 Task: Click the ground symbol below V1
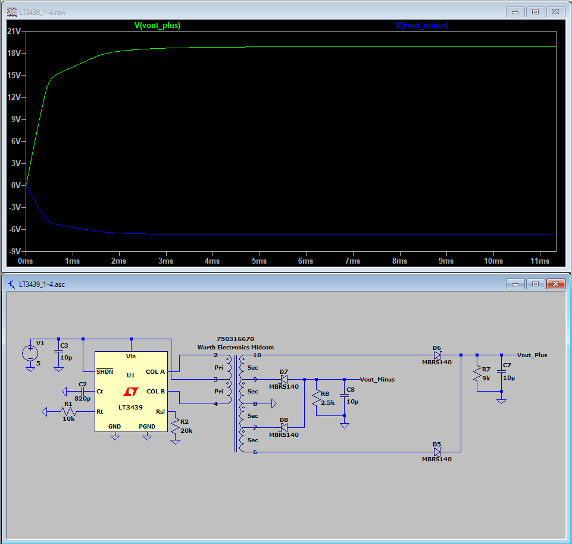pyautogui.click(x=30, y=369)
